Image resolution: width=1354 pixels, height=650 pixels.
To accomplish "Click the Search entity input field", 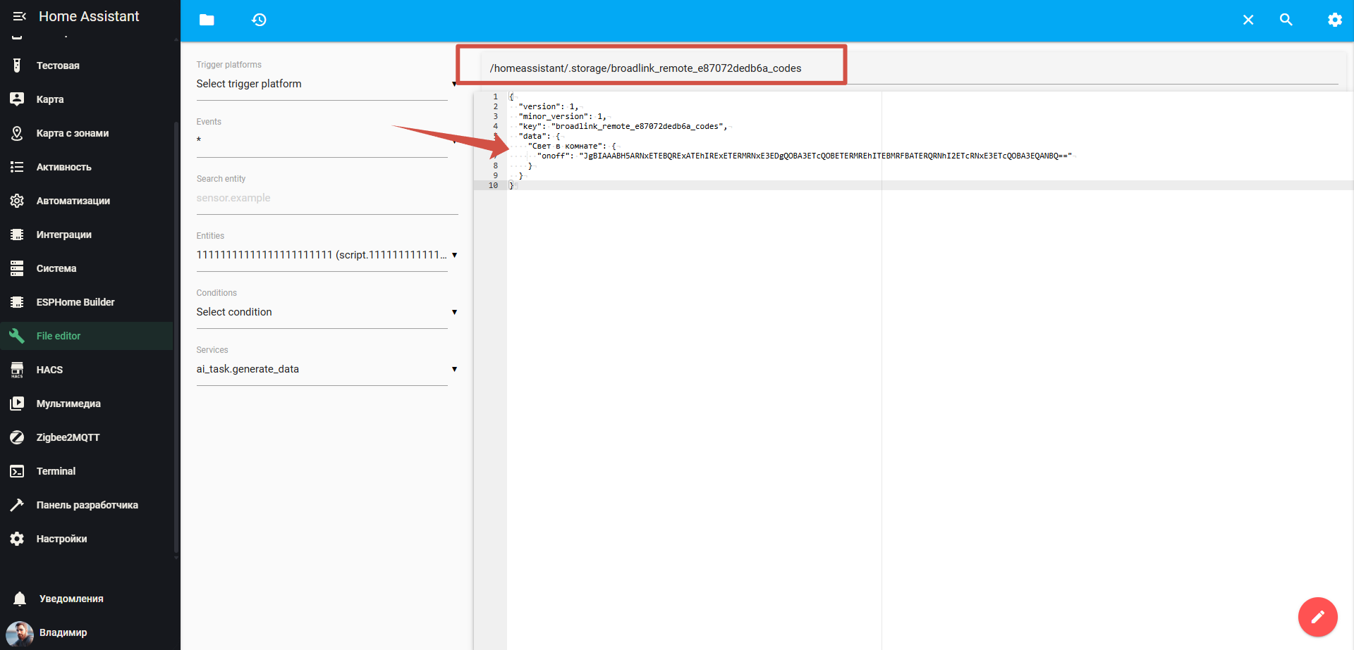I will (326, 198).
